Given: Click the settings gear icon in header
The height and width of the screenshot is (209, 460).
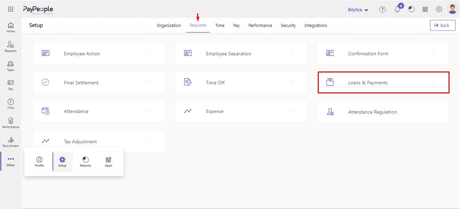Looking at the screenshot, I should pyautogui.click(x=439, y=9).
